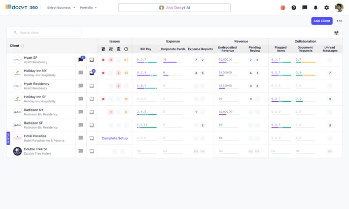This screenshot has height=209, width=349.
Task: Open the three-dot more options menu
Action: coord(339,21)
